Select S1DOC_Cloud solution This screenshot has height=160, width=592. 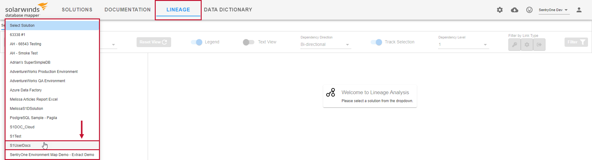point(52,127)
